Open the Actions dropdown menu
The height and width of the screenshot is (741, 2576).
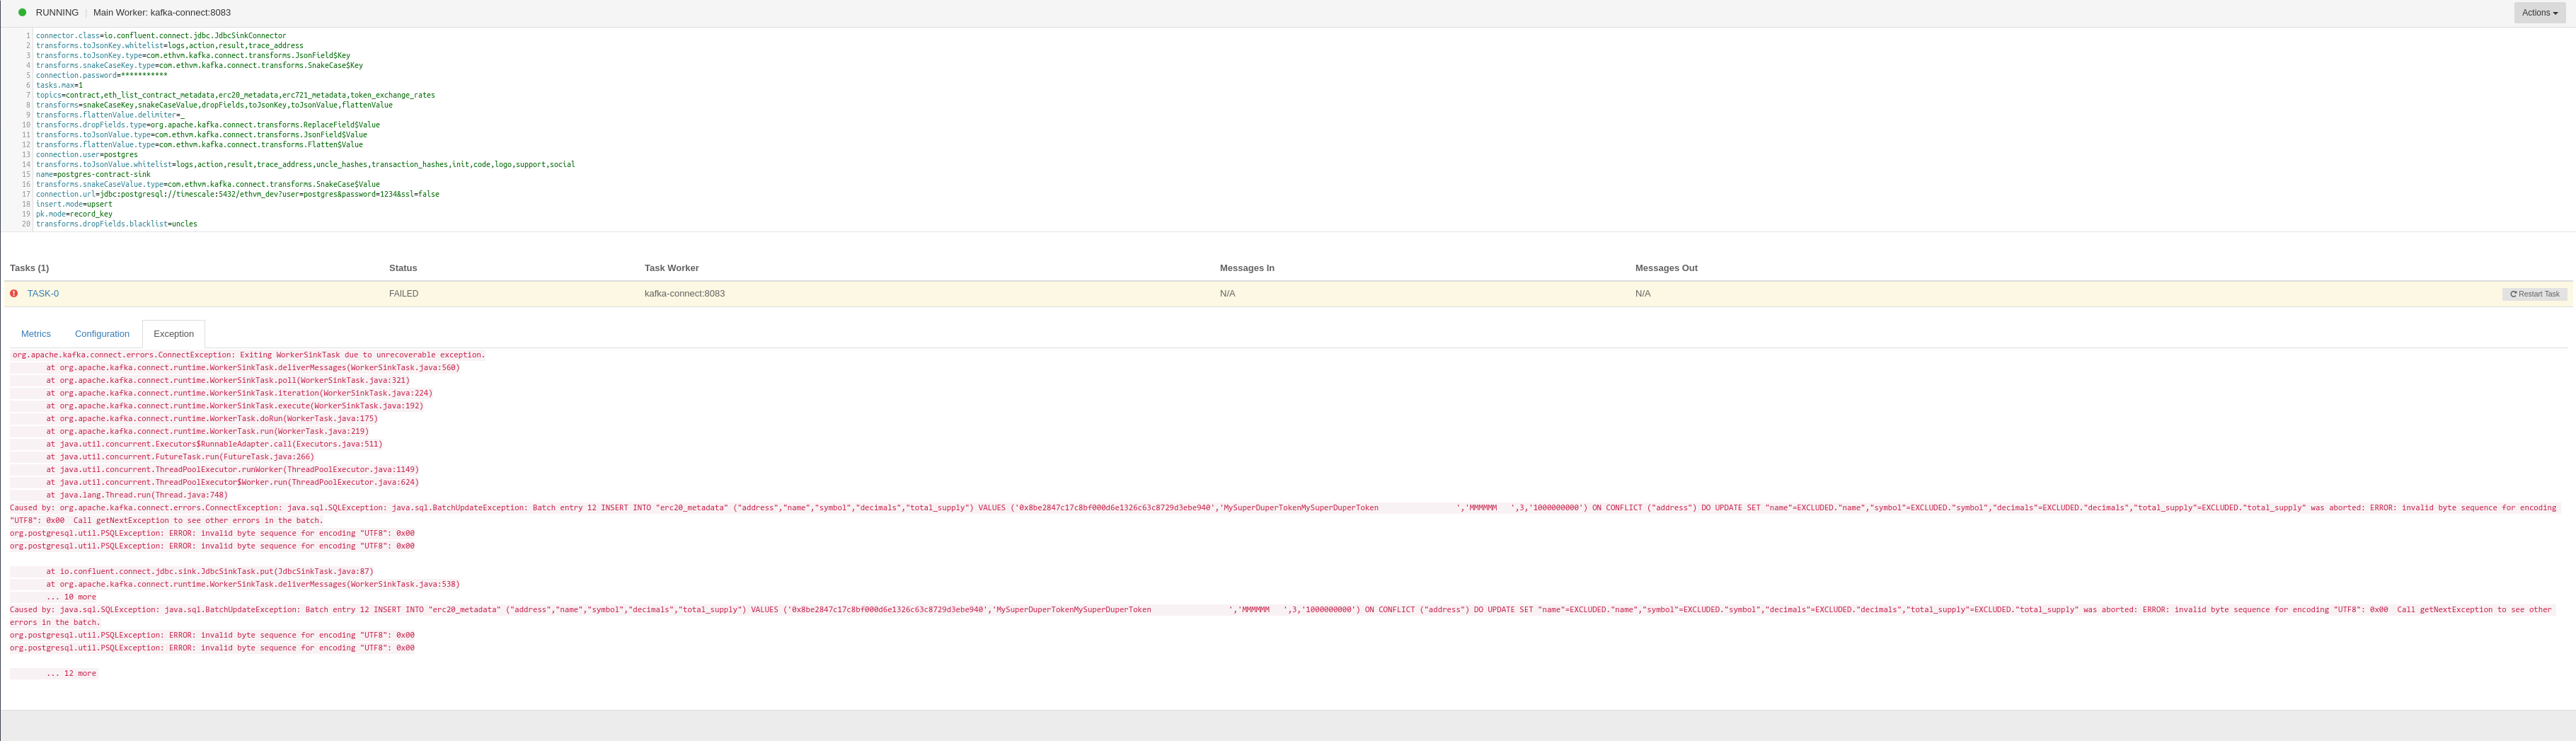2539,13
